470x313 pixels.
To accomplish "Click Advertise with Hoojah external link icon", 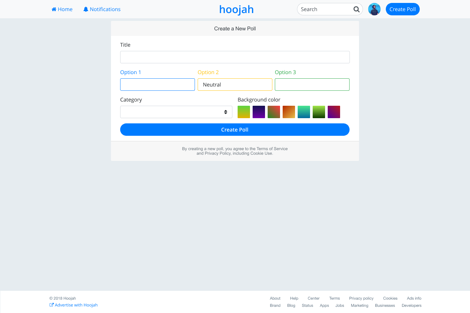I will (52, 305).
